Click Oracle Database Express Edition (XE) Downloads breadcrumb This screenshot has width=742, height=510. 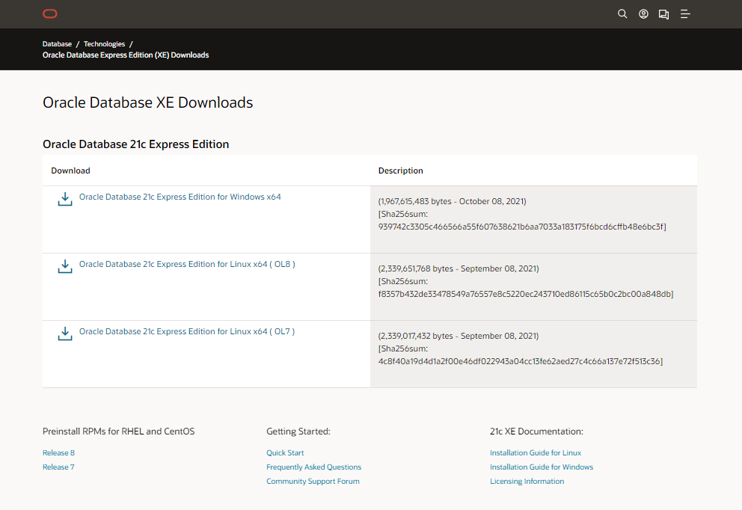[x=126, y=55]
